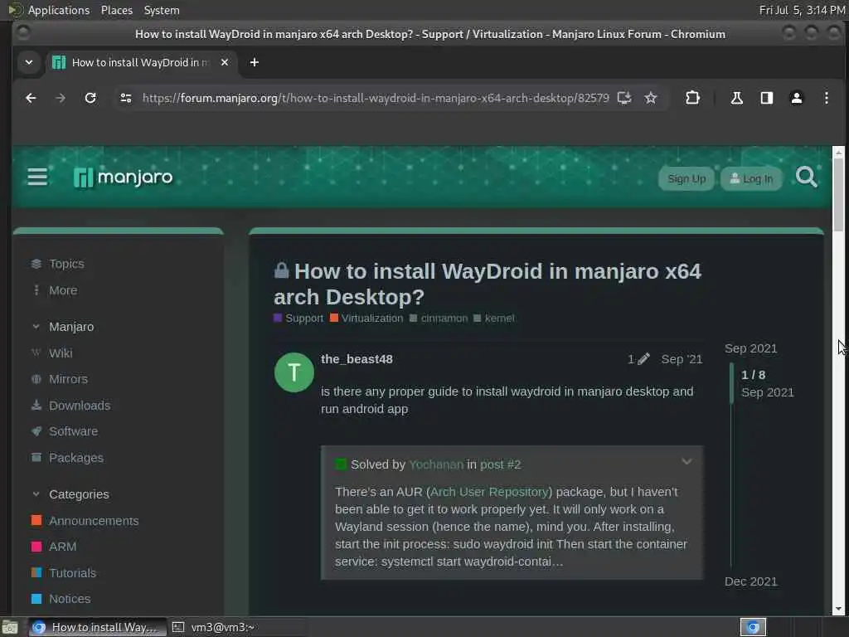Open the forum search magnifier

(x=806, y=177)
